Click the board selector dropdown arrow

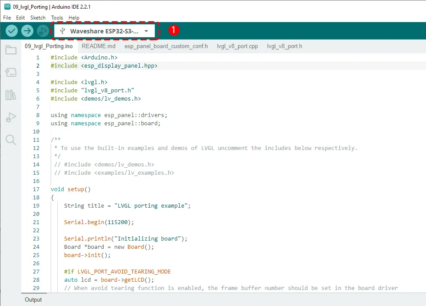147,31
